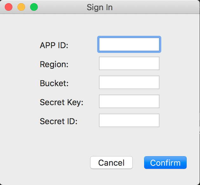Screen dimensions: 200x185
Task: Click into the Secret Key field
Action: click(129, 101)
